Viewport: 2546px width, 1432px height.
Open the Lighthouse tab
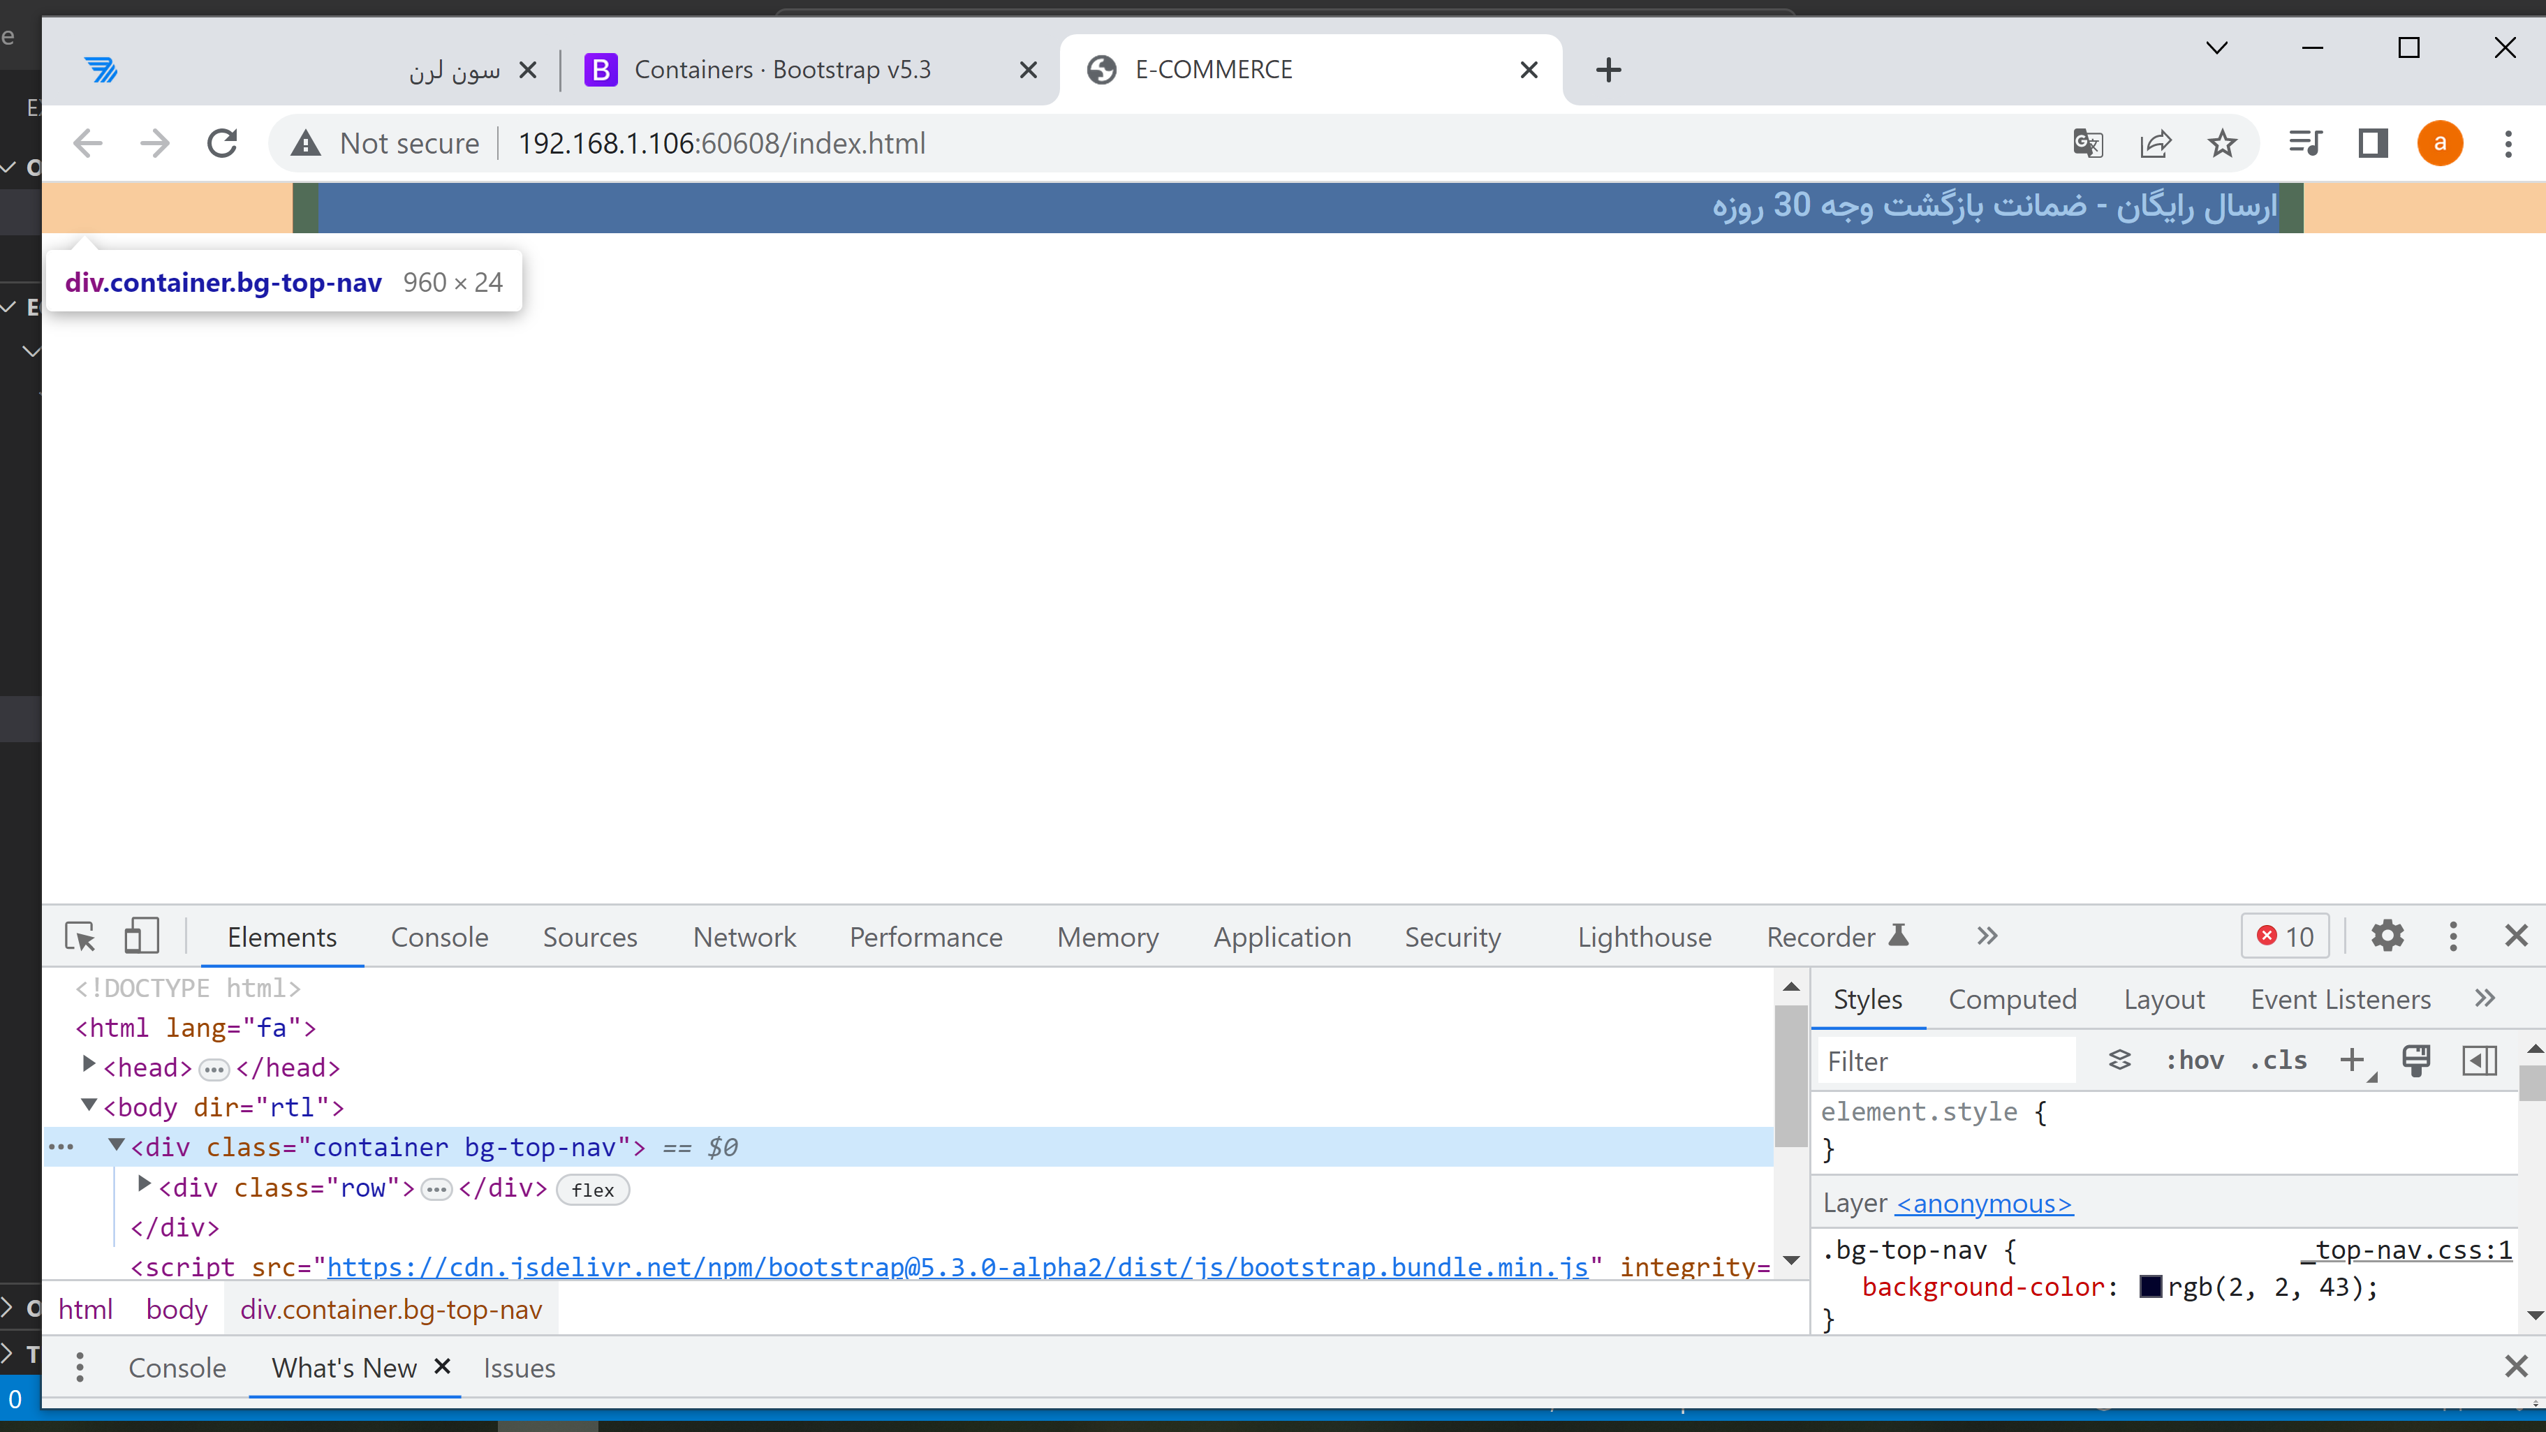coord(1644,936)
